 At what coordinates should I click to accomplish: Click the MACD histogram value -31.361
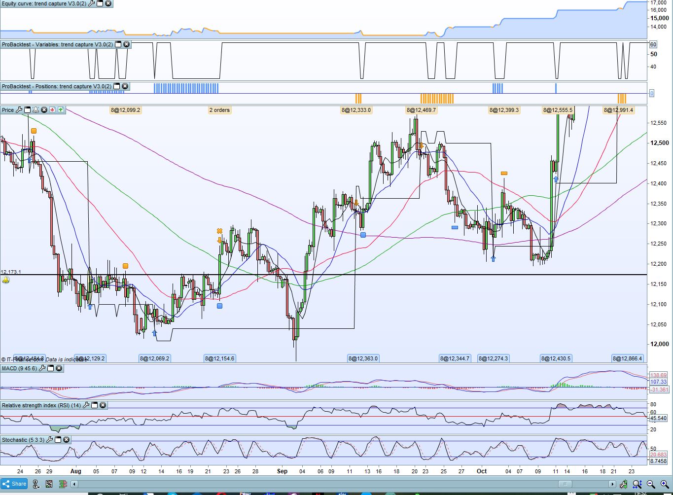click(659, 389)
